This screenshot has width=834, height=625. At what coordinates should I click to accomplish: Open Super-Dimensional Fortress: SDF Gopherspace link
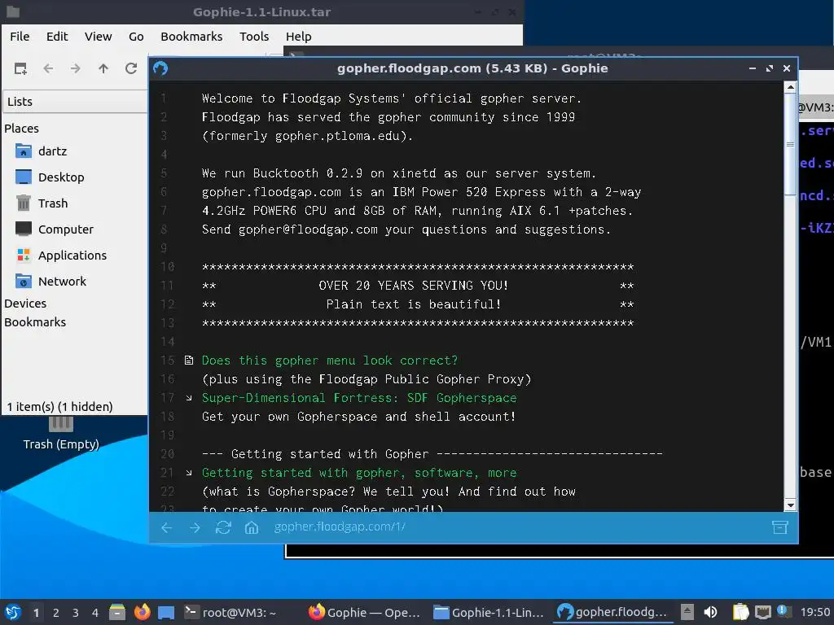[x=359, y=397]
